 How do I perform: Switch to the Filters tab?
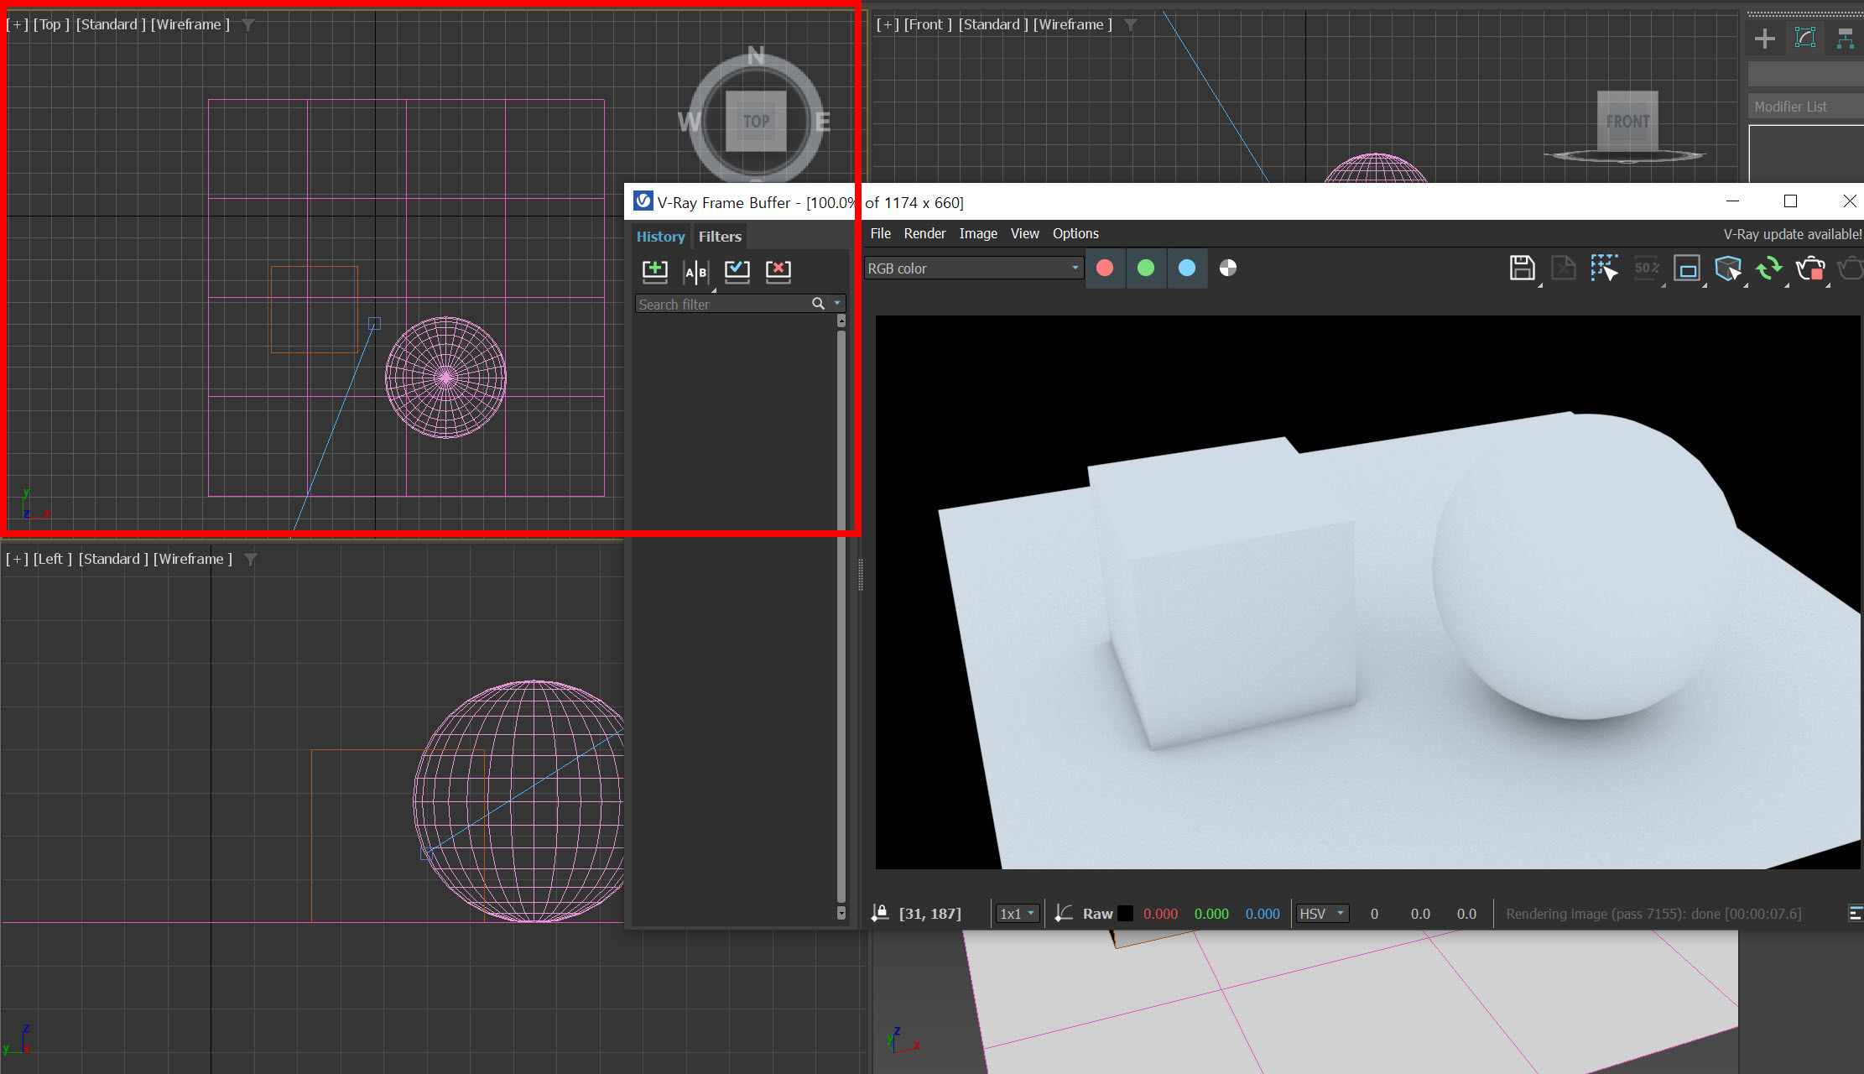[720, 237]
